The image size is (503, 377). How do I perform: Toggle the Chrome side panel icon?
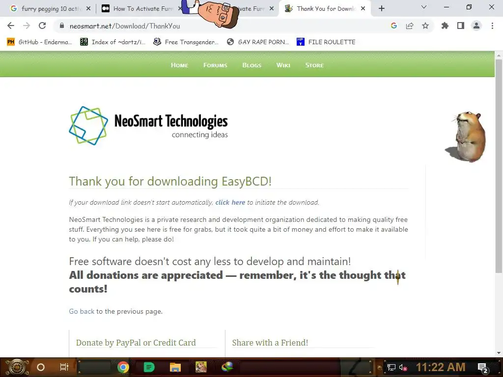461,26
